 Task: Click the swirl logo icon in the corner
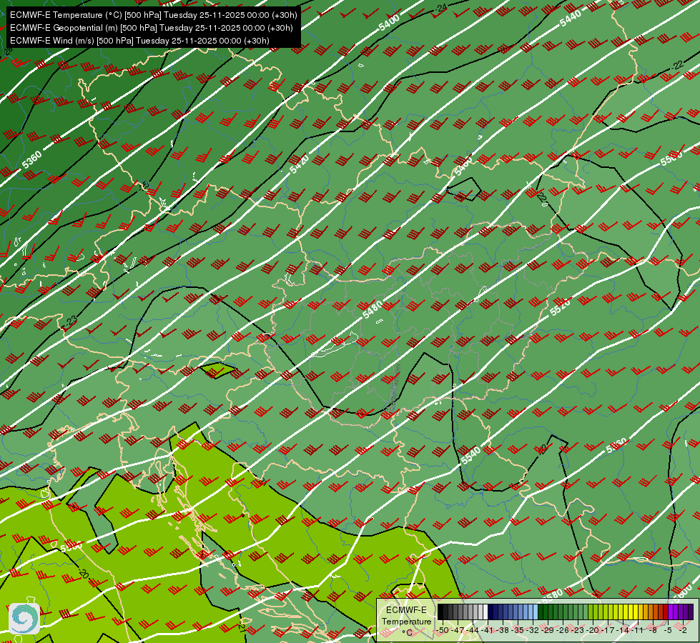coord(24,619)
